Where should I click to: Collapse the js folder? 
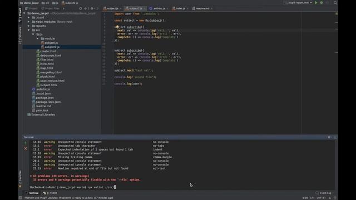pyautogui.click(x=33, y=34)
